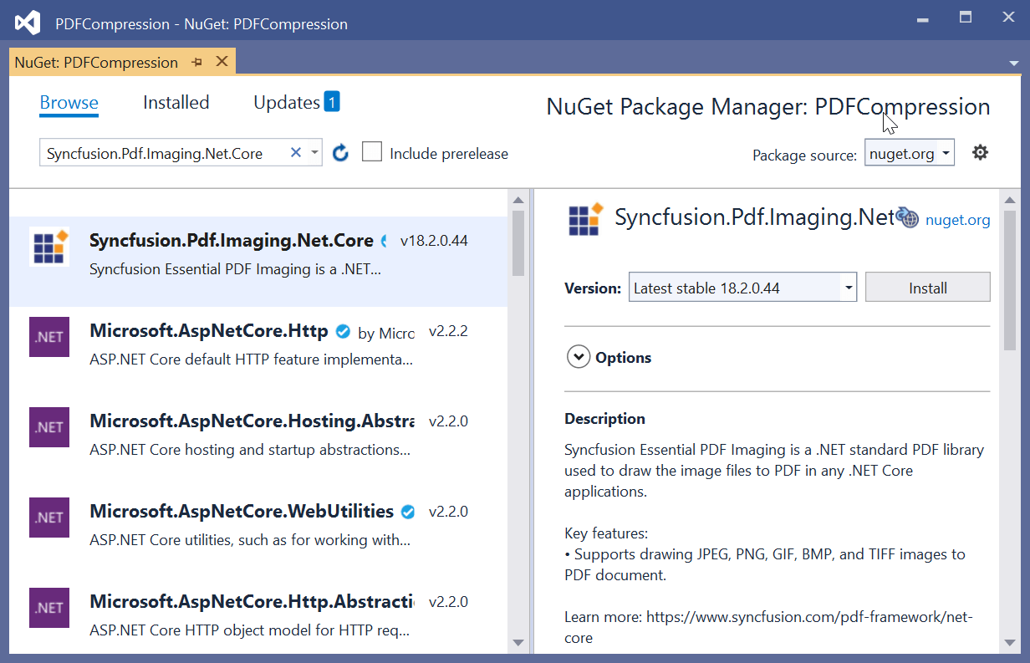
Task: Click the Visual Studio logo icon
Action: click(28, 23)
